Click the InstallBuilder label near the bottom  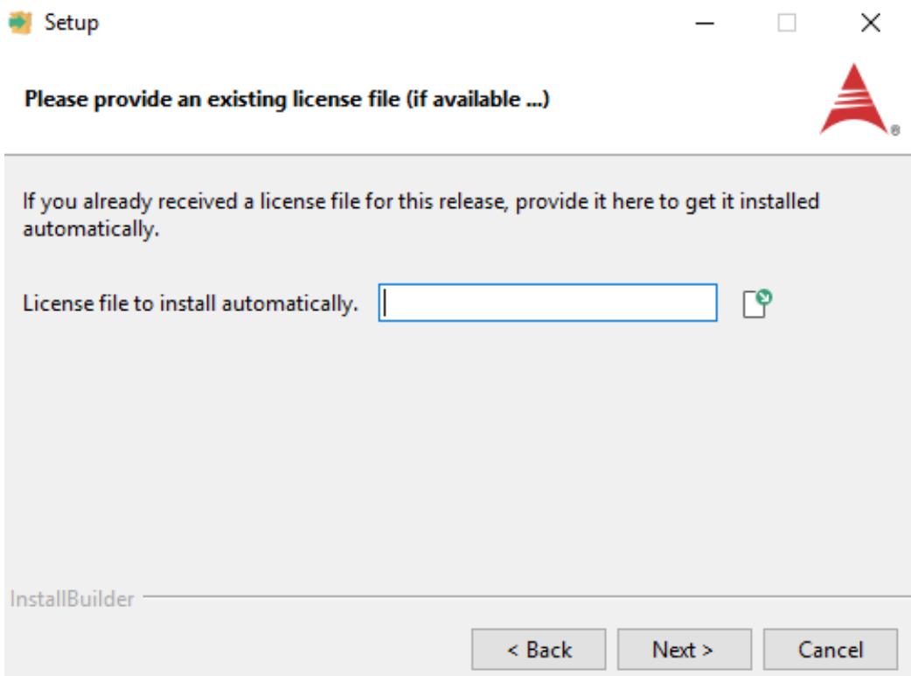pyautogui.click(x=72, y=599)
